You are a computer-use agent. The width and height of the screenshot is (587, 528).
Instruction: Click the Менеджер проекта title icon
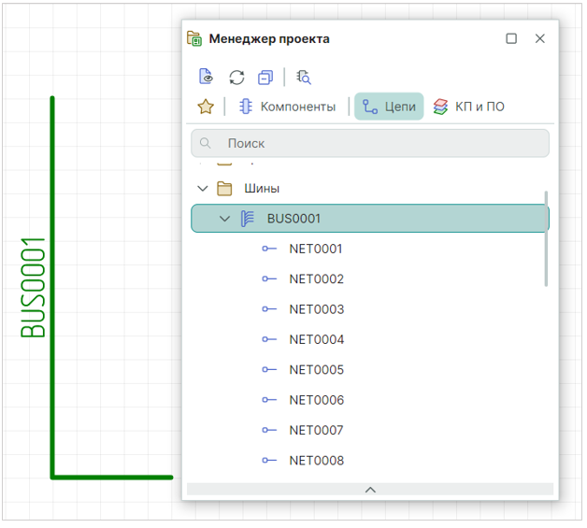(x=194, y=38)
